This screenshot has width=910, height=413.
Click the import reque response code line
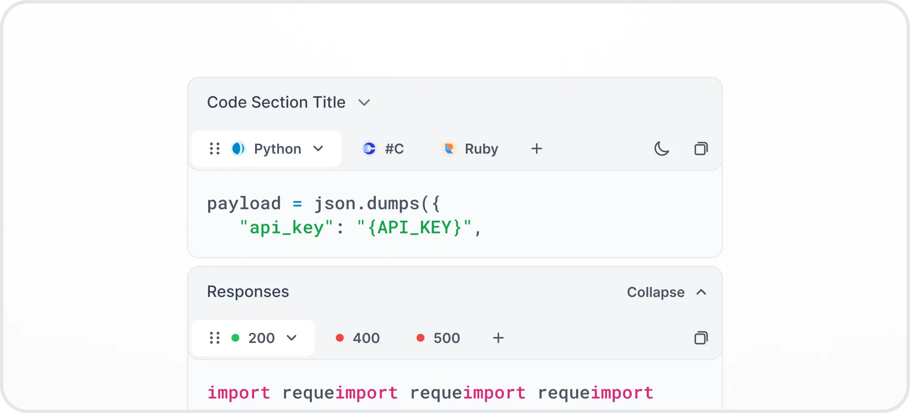pyautogui.click(x=430, y=393)
